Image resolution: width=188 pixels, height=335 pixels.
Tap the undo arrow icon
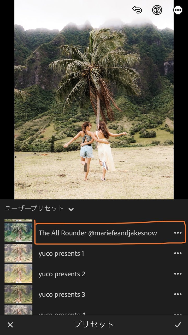(137, 10)
